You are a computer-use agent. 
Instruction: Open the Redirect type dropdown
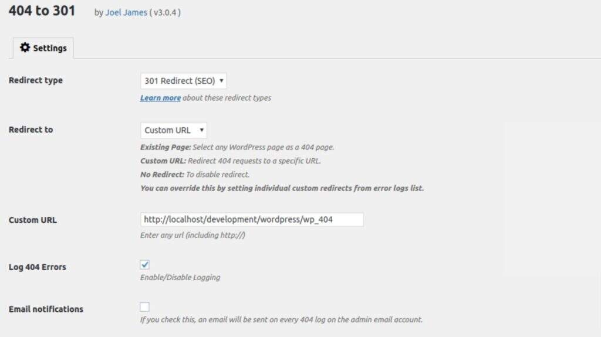[x=183, y=81]
